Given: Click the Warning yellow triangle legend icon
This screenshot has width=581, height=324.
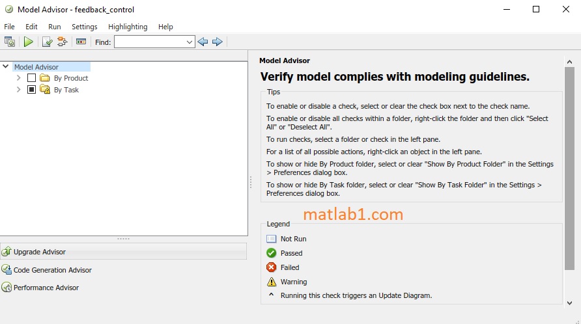Looking at the screenshot, I should pos(272,282).
